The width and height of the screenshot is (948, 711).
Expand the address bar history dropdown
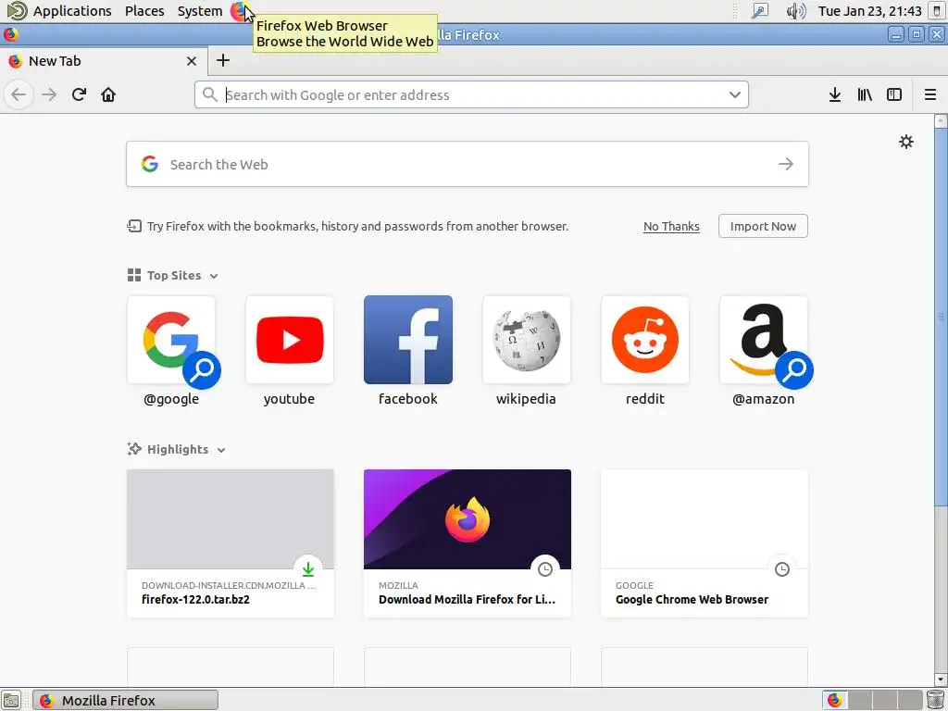point(734,95)
